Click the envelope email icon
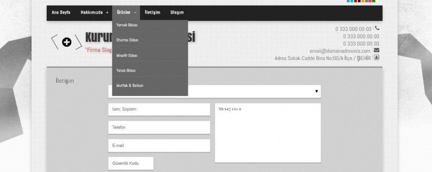 pyautogui.click(x=376, y=50)
